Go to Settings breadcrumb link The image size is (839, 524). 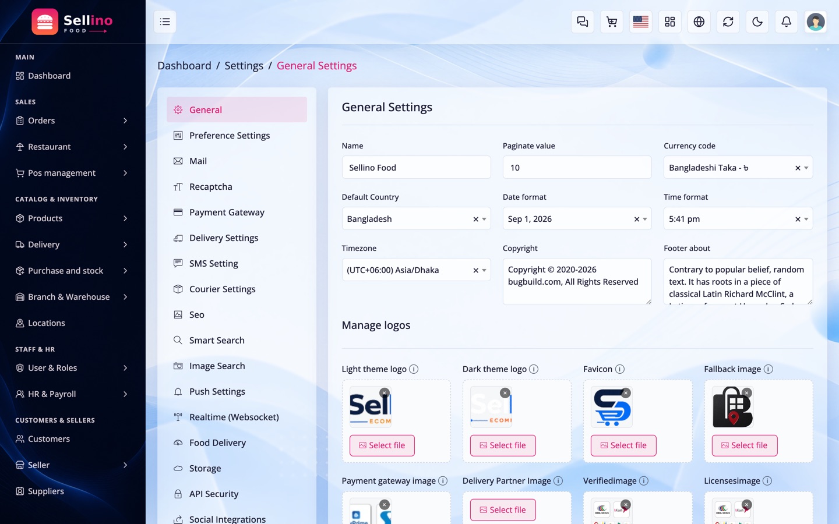(x=244, y=66)
